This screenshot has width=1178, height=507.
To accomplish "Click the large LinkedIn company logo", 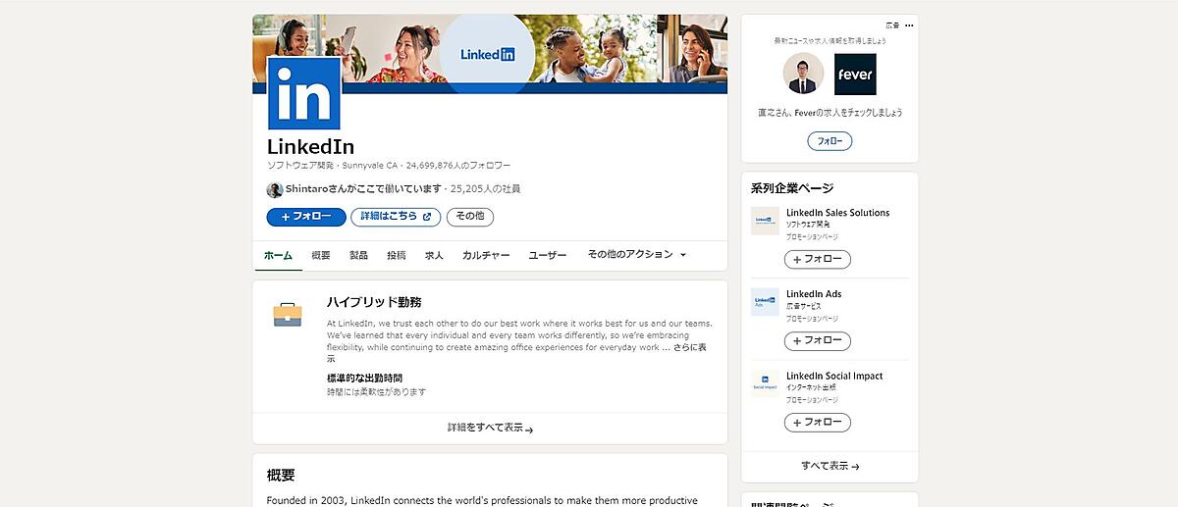I will coord(303,93).
